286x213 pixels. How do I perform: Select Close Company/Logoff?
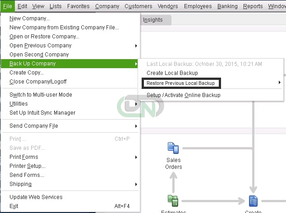coord(70,82)
